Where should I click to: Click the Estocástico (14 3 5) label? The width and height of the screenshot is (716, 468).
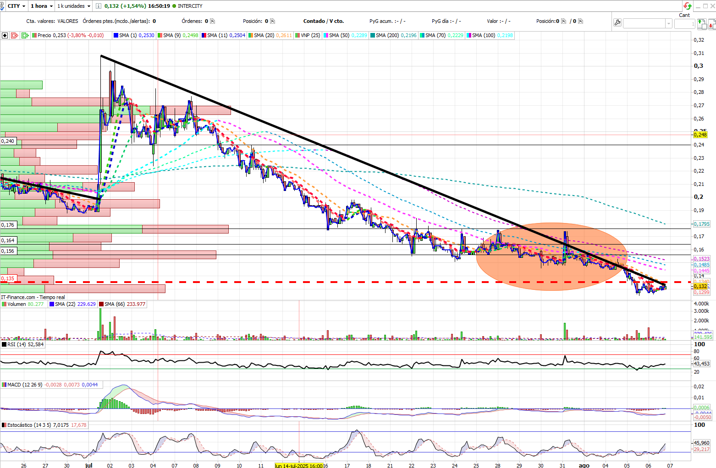pos(44,425)
